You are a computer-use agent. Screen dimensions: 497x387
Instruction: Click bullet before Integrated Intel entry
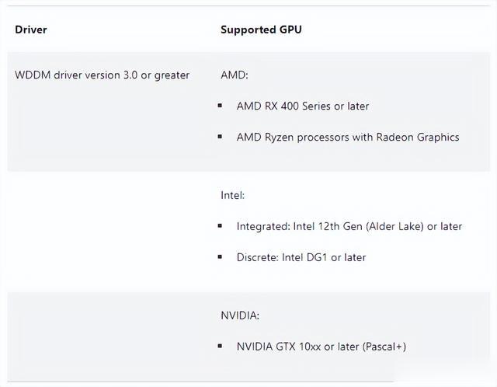(220, 226)
